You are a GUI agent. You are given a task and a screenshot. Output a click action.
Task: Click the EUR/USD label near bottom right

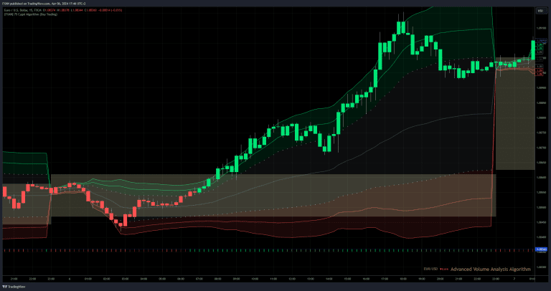pyautogui.click(x=429, y=269)
